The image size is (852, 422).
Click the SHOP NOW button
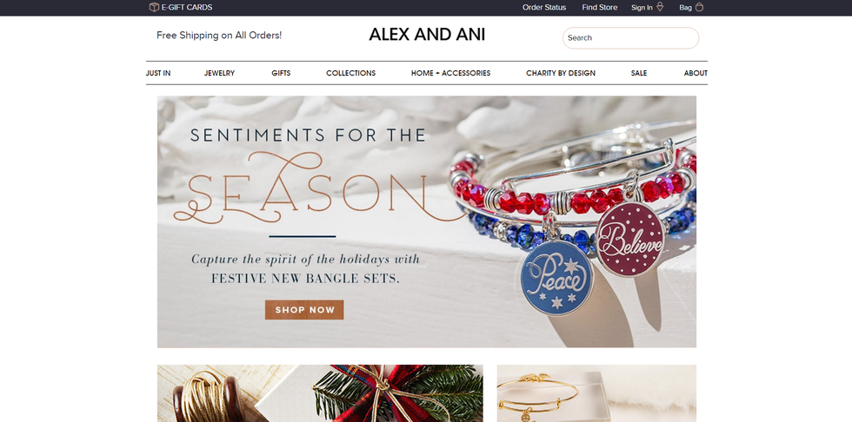tap(304, 310)
